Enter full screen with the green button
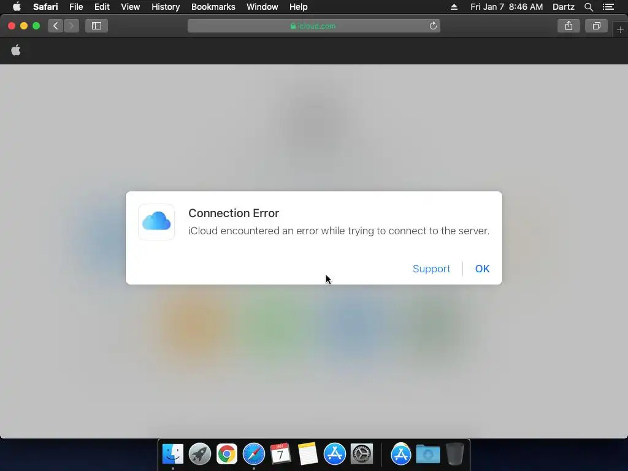The height and width of the screenshot is (471, 628). click(x=36, y=26)
